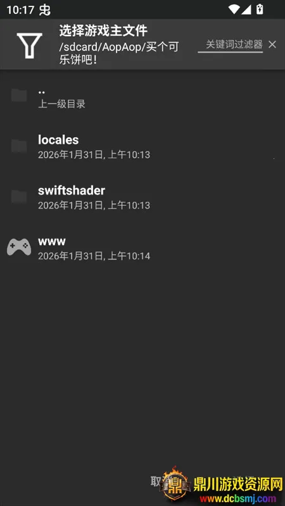Focus the 关键词过滤器 input field

(x=230, y=45)
